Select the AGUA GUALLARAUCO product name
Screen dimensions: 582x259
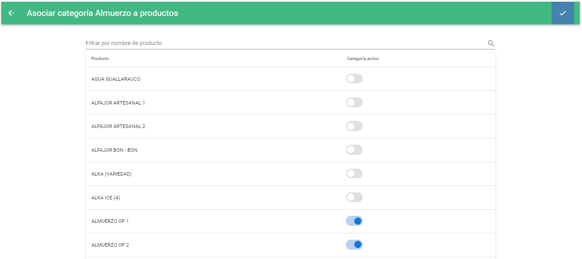click(x=116, y=79)
